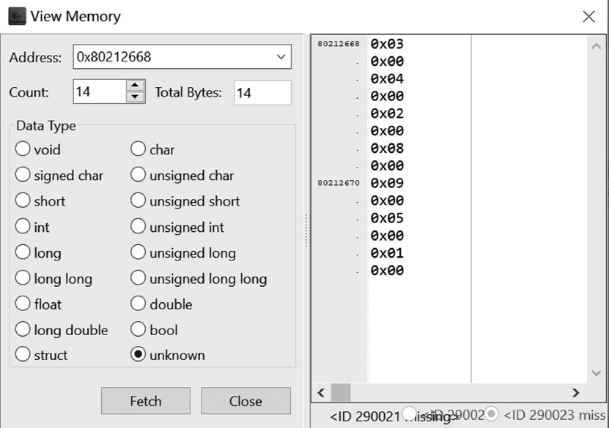Select the unknown data type

138,354
